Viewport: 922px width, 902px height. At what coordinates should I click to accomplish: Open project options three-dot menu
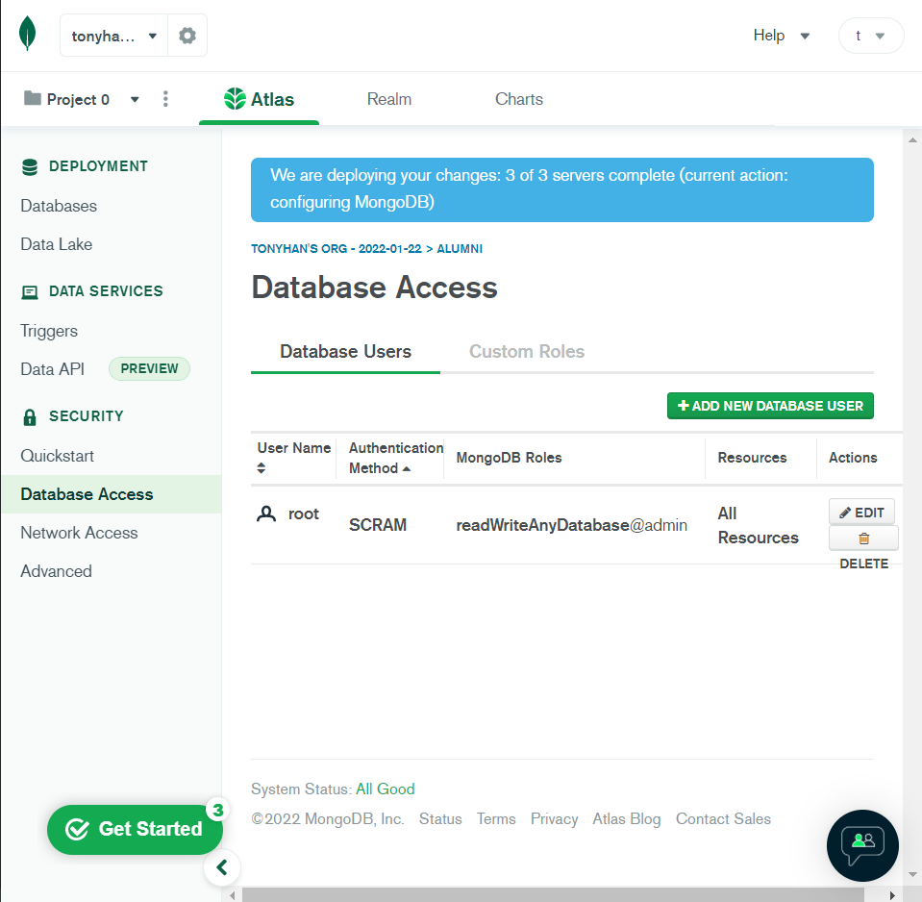coord(165,99)
